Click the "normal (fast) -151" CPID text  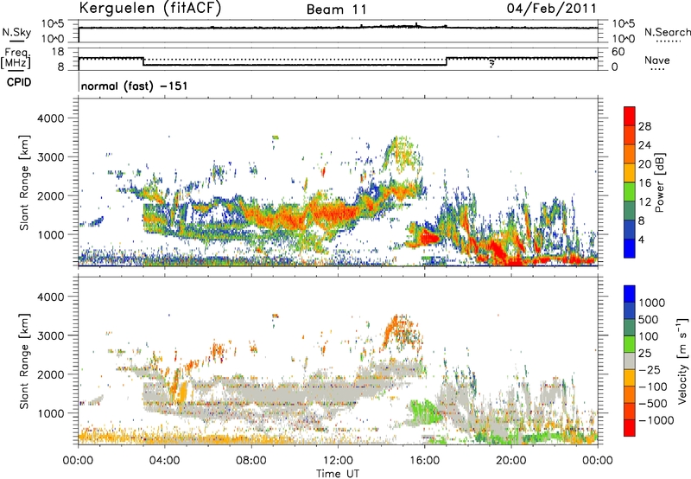135,86
